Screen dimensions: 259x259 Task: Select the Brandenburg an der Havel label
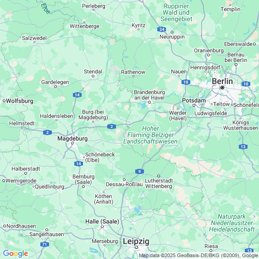(149, 95)
